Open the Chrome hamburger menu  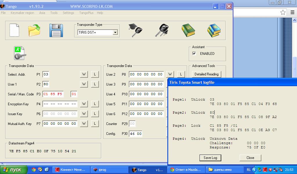(292, 12)
